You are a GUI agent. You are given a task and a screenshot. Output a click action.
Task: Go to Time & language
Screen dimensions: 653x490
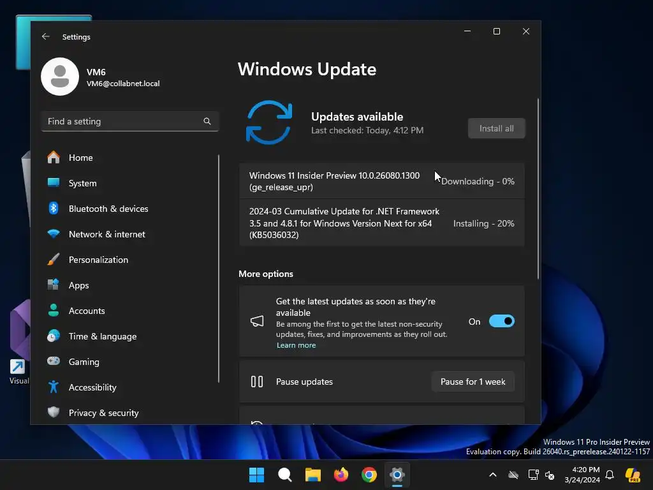(x=130, y=336)
